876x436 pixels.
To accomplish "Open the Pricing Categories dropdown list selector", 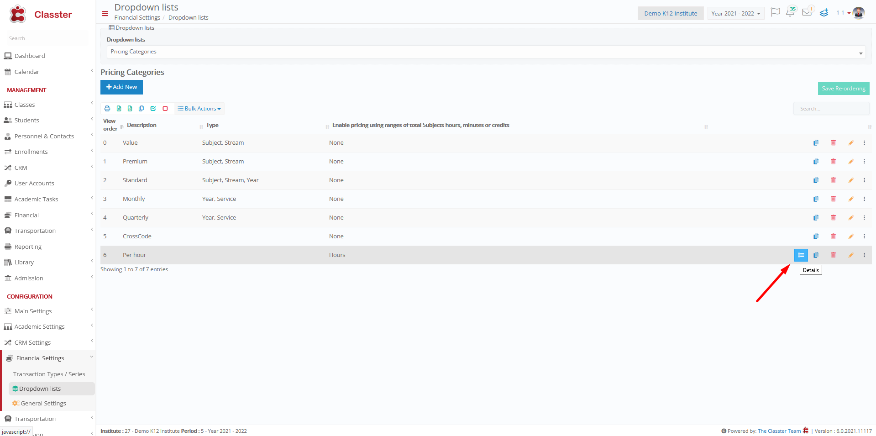I will pos(486,52).
